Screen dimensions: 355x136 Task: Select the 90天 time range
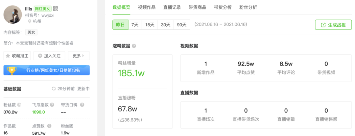[182, 25]
